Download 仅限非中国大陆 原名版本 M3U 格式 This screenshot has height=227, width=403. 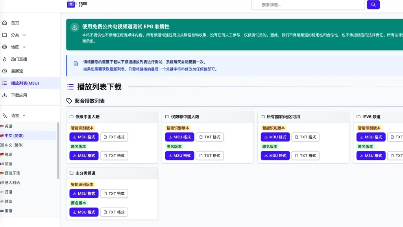[x=179, y=155]
